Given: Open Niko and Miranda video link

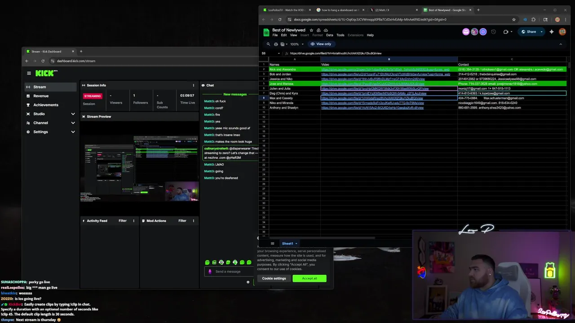Looking at the screenshot, I should (372, 103).
